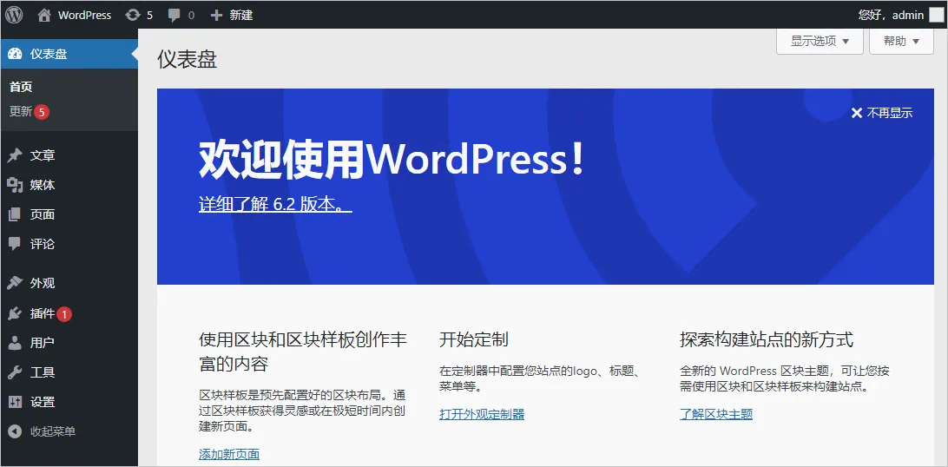Open comments bubble icon in top bar
Viewport: 948px width, 467px height.
(x=174, y=16)
